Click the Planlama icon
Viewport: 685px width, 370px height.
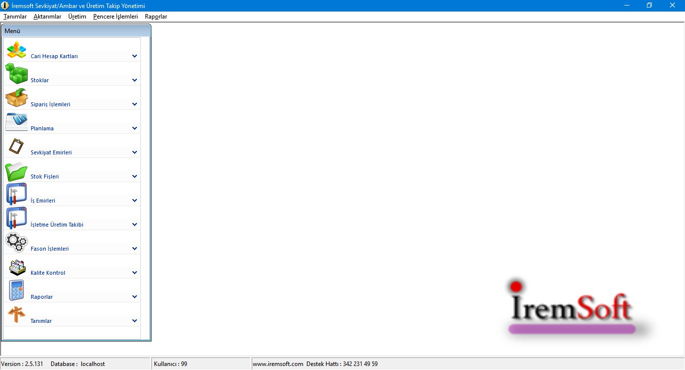17,122
